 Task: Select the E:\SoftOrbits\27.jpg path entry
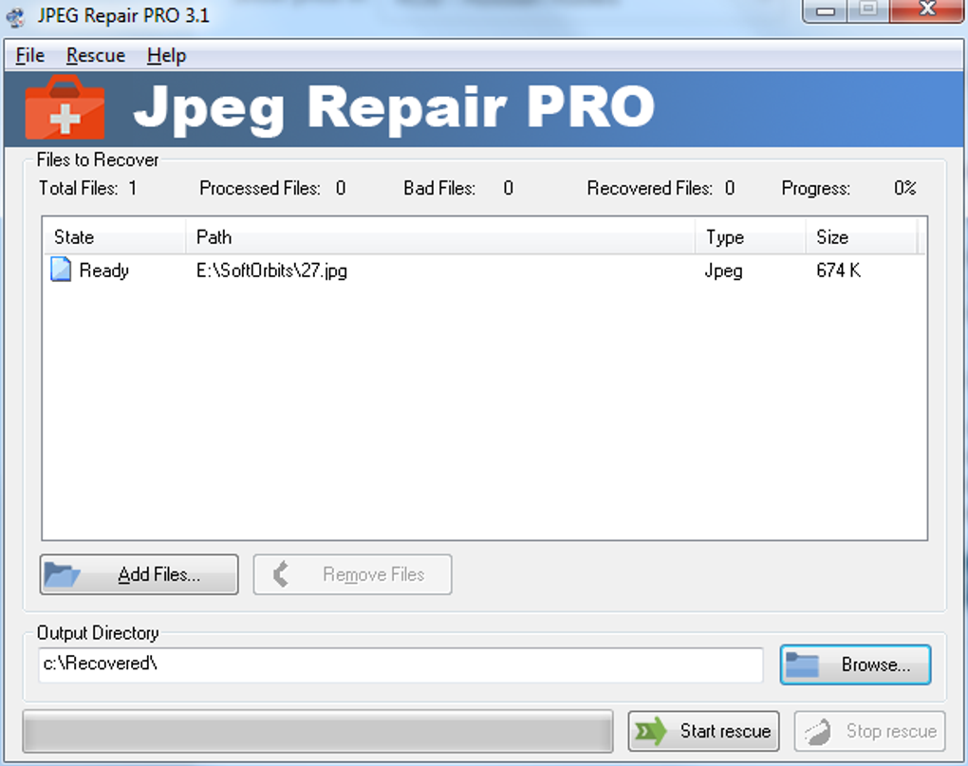[x=271, y=271]
